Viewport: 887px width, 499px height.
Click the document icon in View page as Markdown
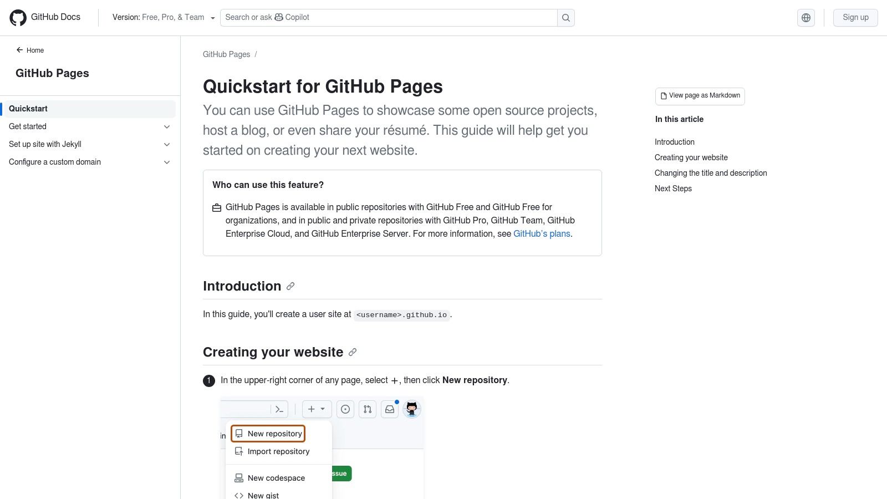pyautogui.click(x=664, y=96)
